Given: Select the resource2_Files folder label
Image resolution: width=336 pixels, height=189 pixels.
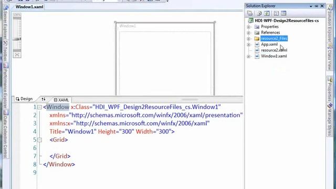Looking at the screenshot, I should point(274,38).
